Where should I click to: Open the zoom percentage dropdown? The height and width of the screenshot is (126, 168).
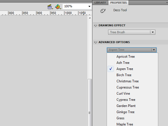(89, 6)
